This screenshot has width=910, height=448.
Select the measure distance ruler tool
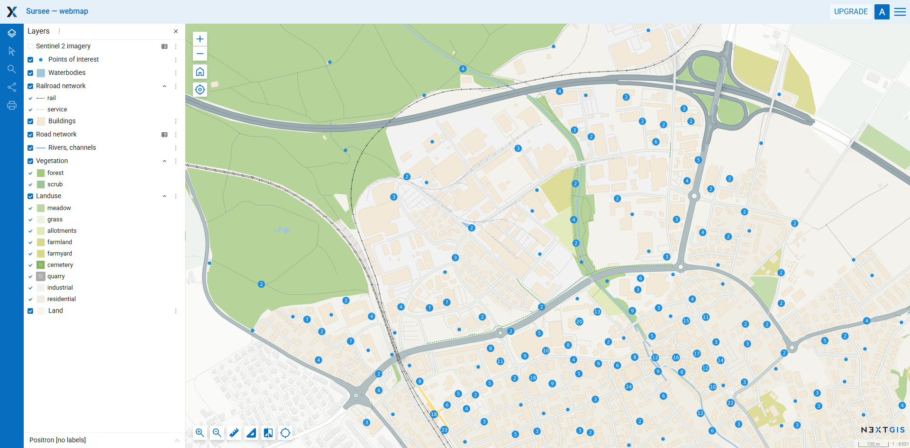234,433
